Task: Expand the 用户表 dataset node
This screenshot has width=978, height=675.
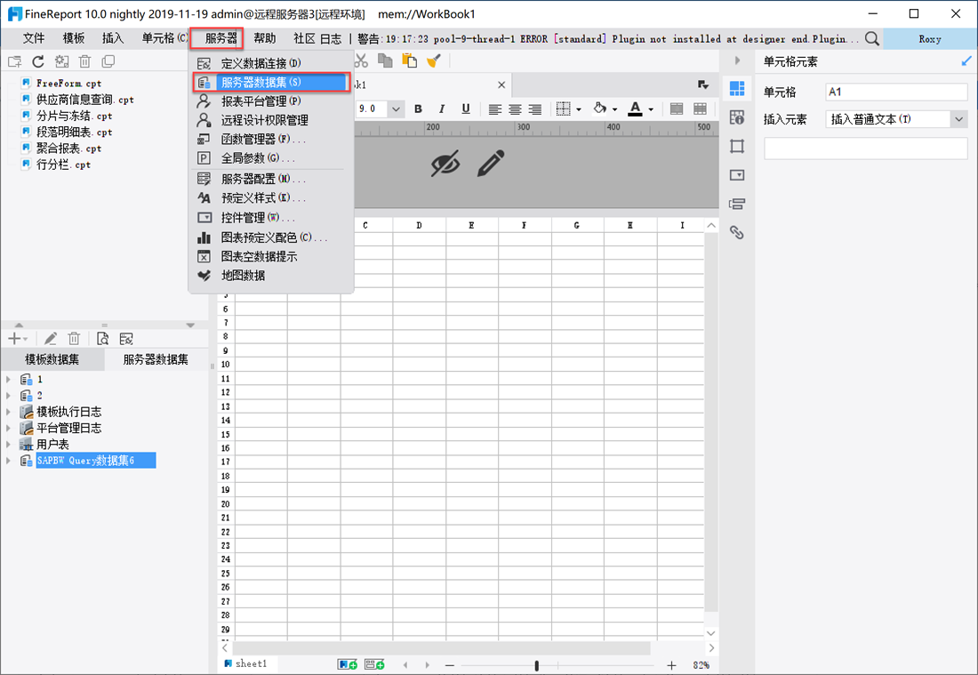Action: click(8, 444)
